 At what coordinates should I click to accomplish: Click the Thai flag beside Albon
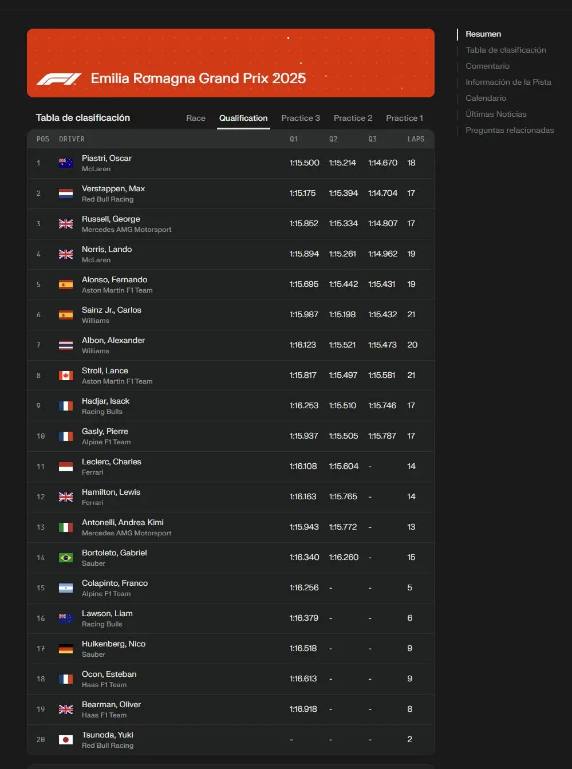66,345
